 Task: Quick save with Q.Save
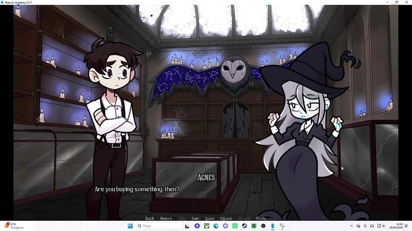pyautogui.click(x=226, y=218)
